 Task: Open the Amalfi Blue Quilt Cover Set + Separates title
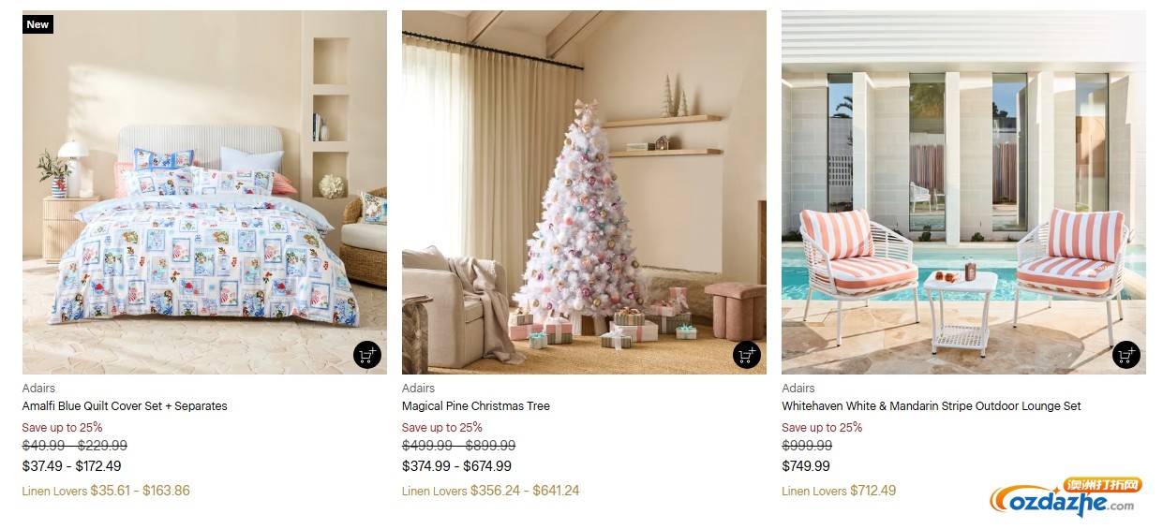[x=125, y=406]
